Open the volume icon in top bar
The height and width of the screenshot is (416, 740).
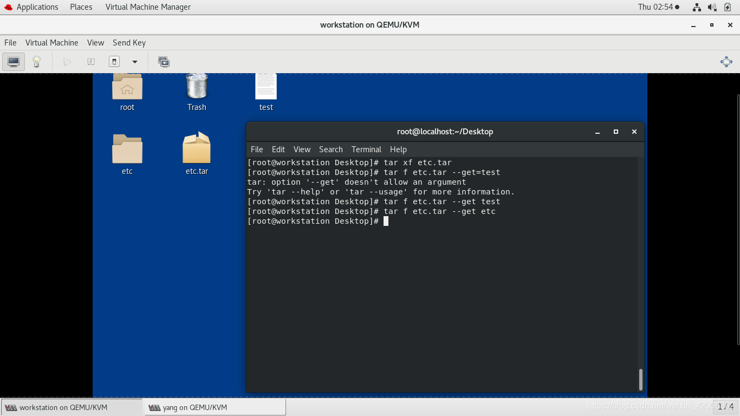click(x=712, y=7)
